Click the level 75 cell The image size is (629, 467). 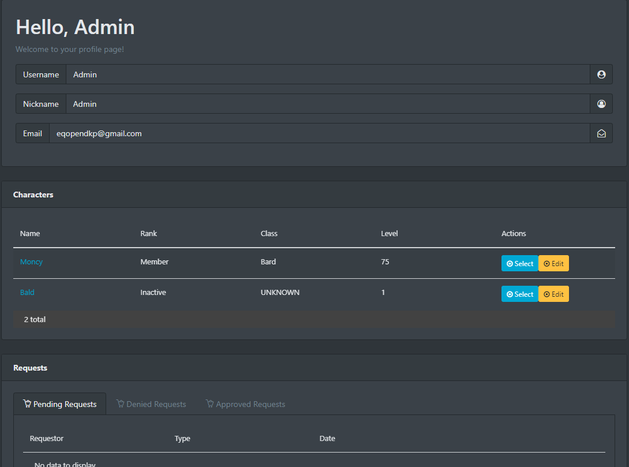click(x=385, y=261)
